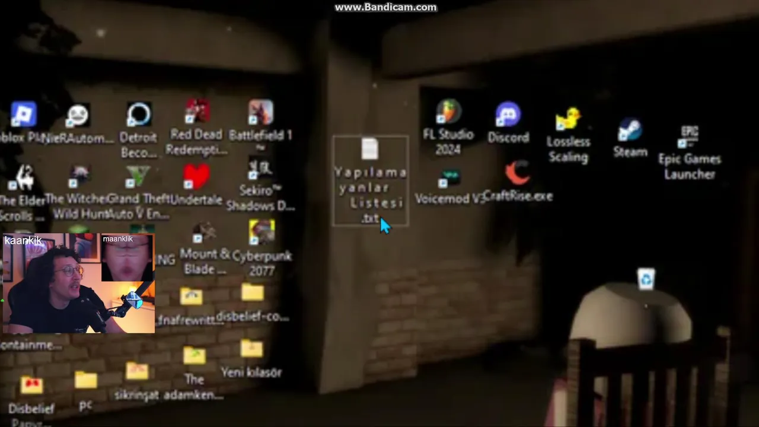Screen dimensions: 759x427
Task: Select The Elder Scrolls shortcut
Action: (x=23, y=176)
